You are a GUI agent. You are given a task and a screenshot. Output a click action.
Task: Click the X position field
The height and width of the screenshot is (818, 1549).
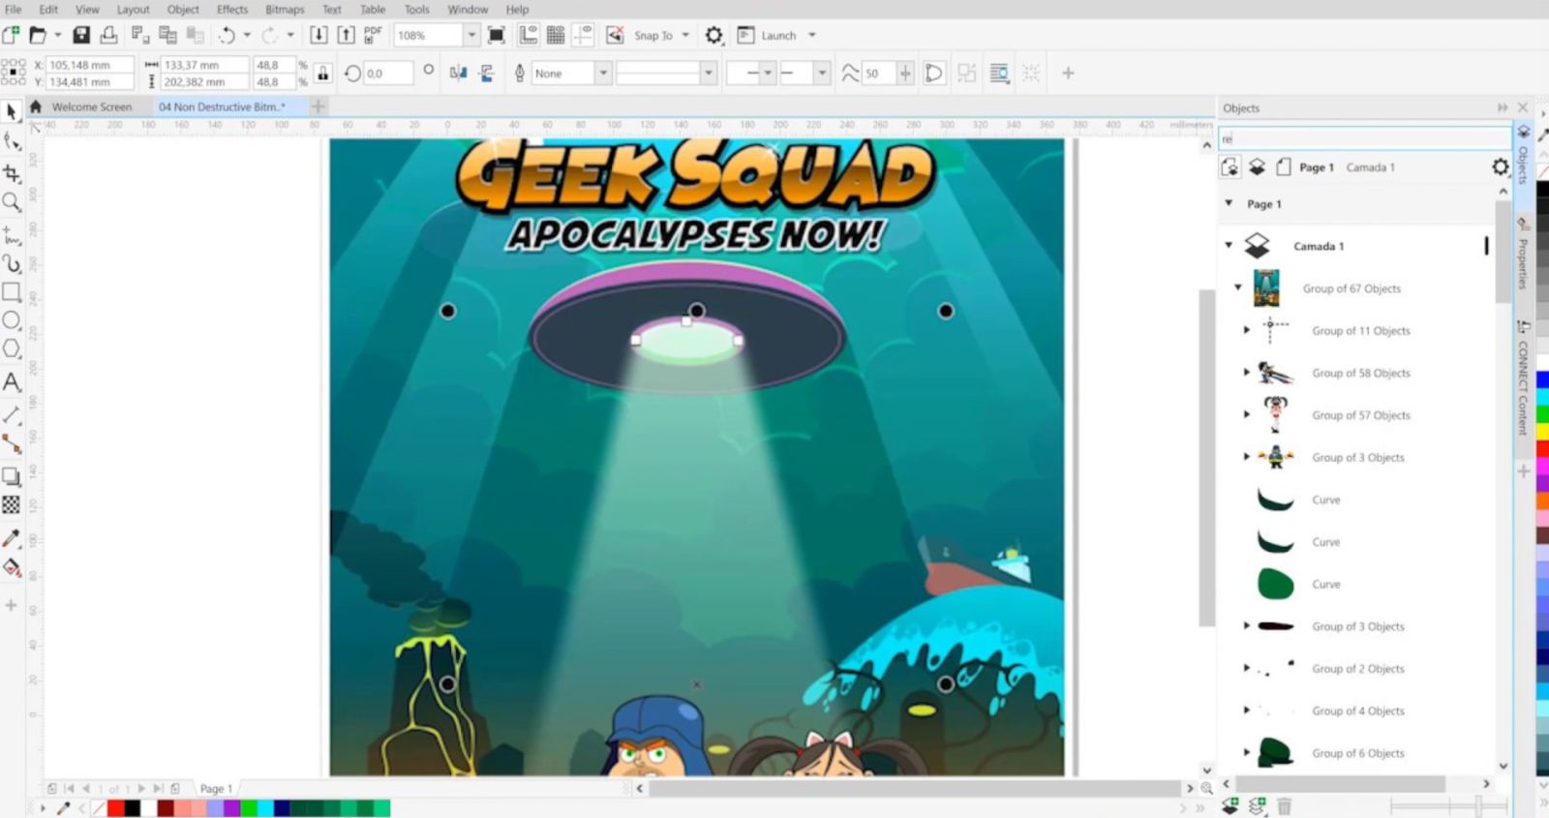click(x=89, y=65)
